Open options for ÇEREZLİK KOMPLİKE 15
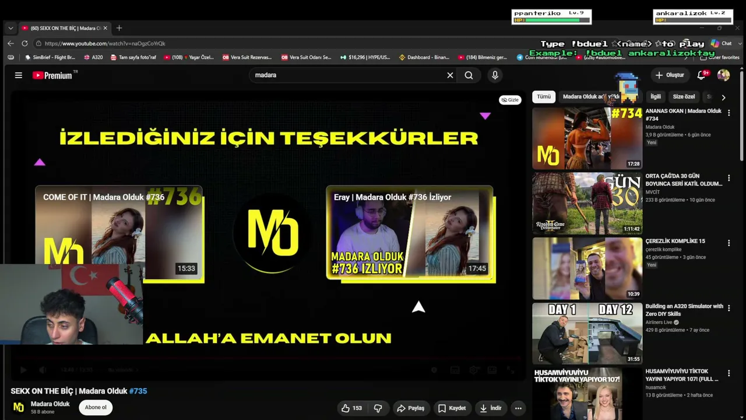 729,243
